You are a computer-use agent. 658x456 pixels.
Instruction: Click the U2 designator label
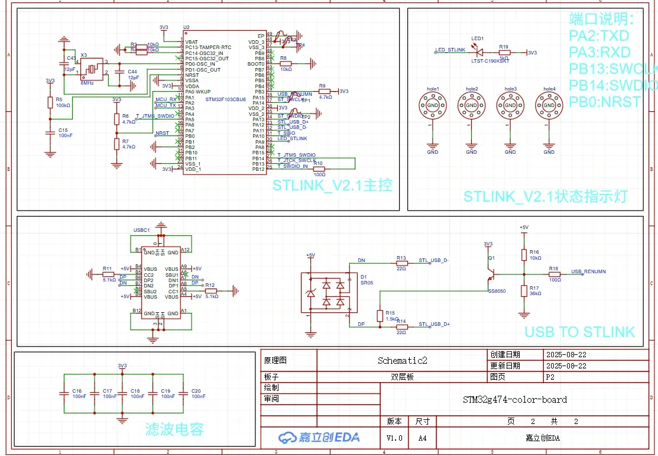click(186, 28)
